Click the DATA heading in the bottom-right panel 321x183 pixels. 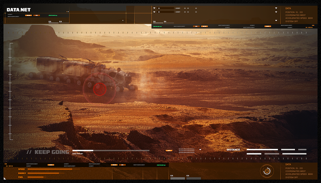click(288, 164)
